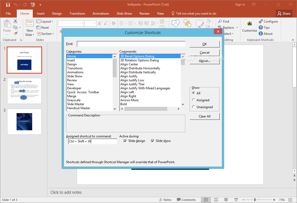Click the zoom in plus button
The height and width of the screenshot is (203, 297).
274,200
